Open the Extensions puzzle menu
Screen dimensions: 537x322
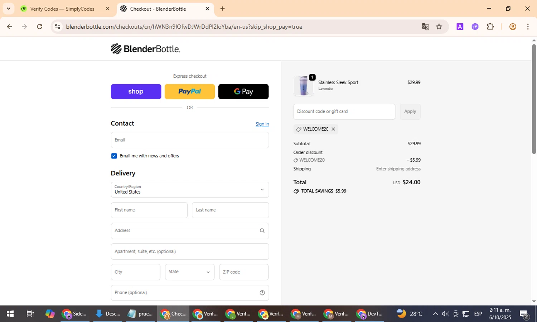(490, 27)
